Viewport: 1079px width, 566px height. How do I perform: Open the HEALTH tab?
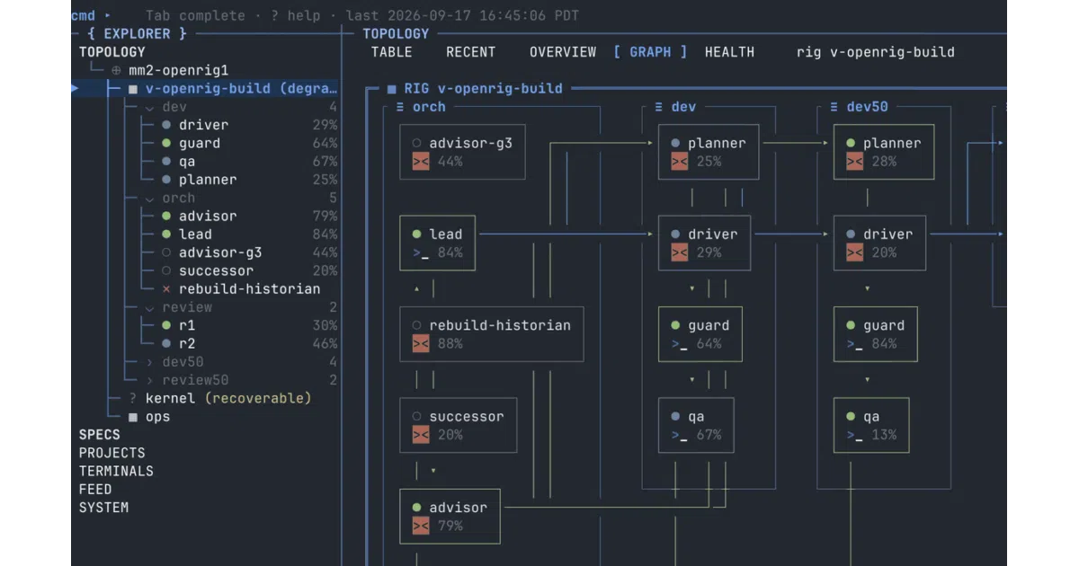729,52
